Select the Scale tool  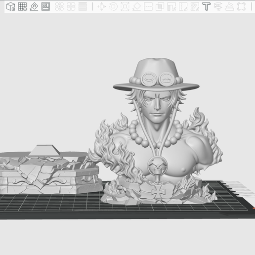pos(125,6)
